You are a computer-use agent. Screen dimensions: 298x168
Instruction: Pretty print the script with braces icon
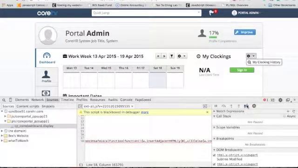tap(81, 165)
